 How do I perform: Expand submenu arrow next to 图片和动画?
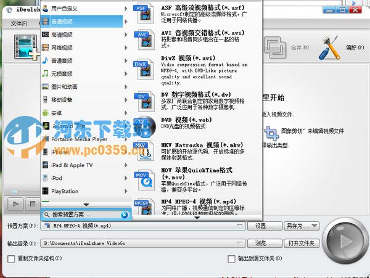click(x=126, y=87)
